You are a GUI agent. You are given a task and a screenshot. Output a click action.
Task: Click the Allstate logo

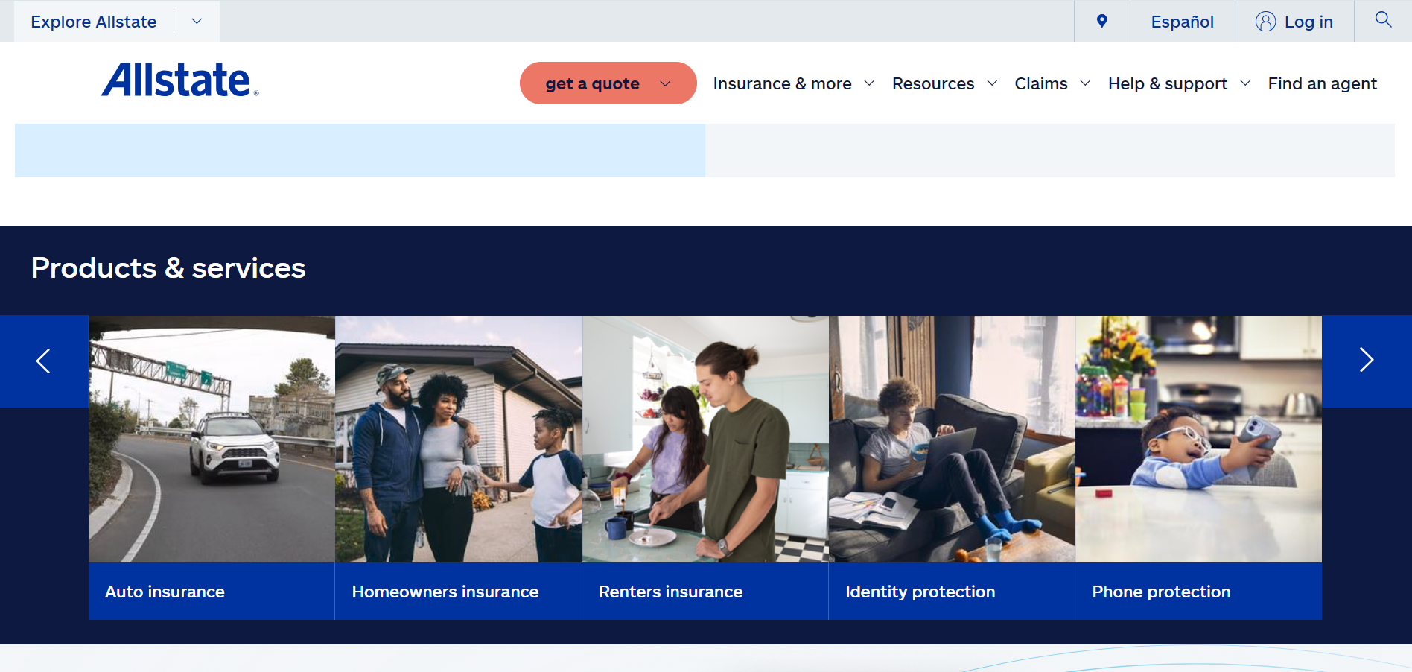point(180,80)
